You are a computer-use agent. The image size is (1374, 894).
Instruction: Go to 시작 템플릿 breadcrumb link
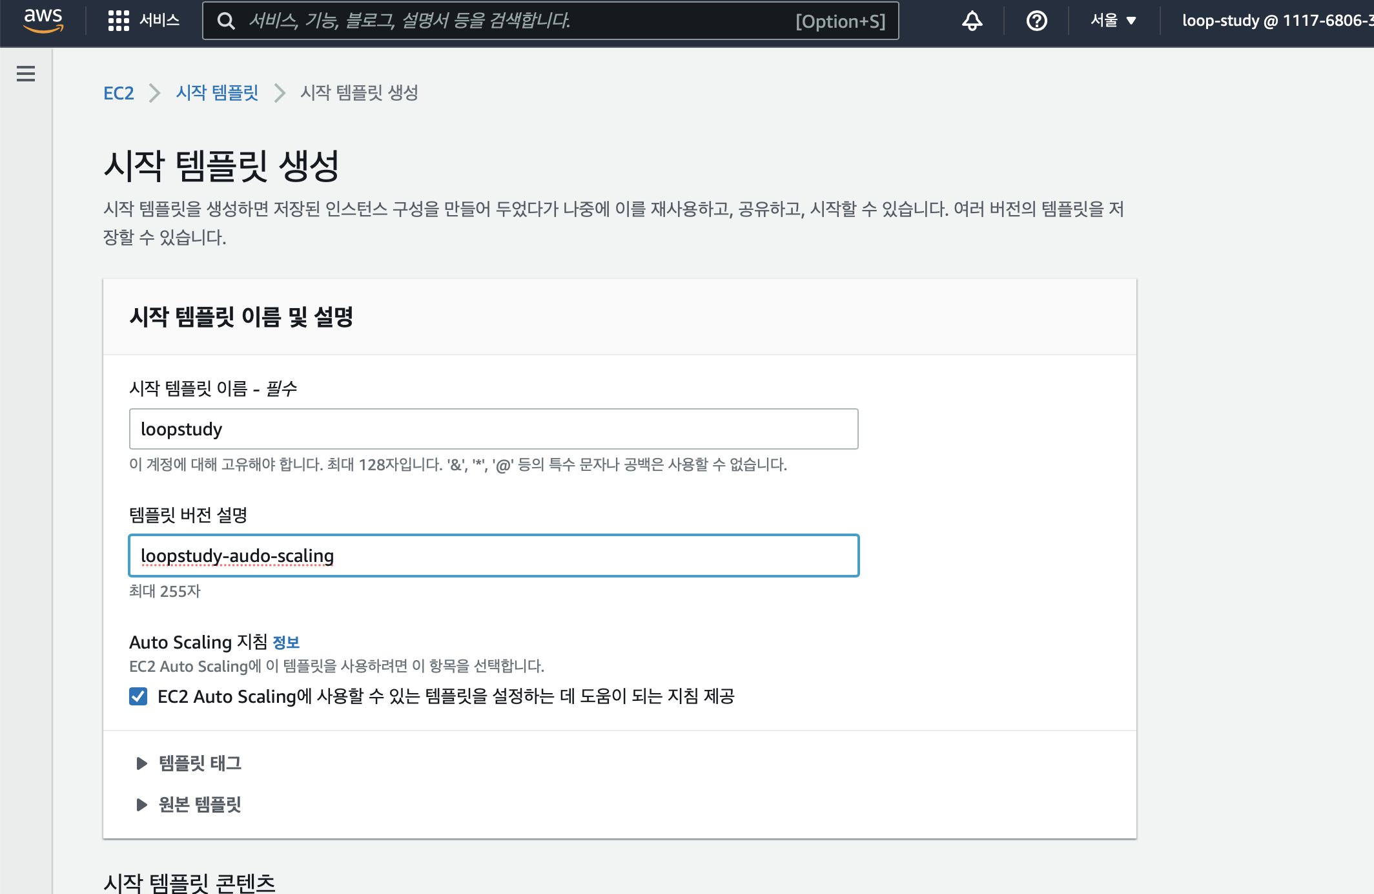[x=217, y=93]
